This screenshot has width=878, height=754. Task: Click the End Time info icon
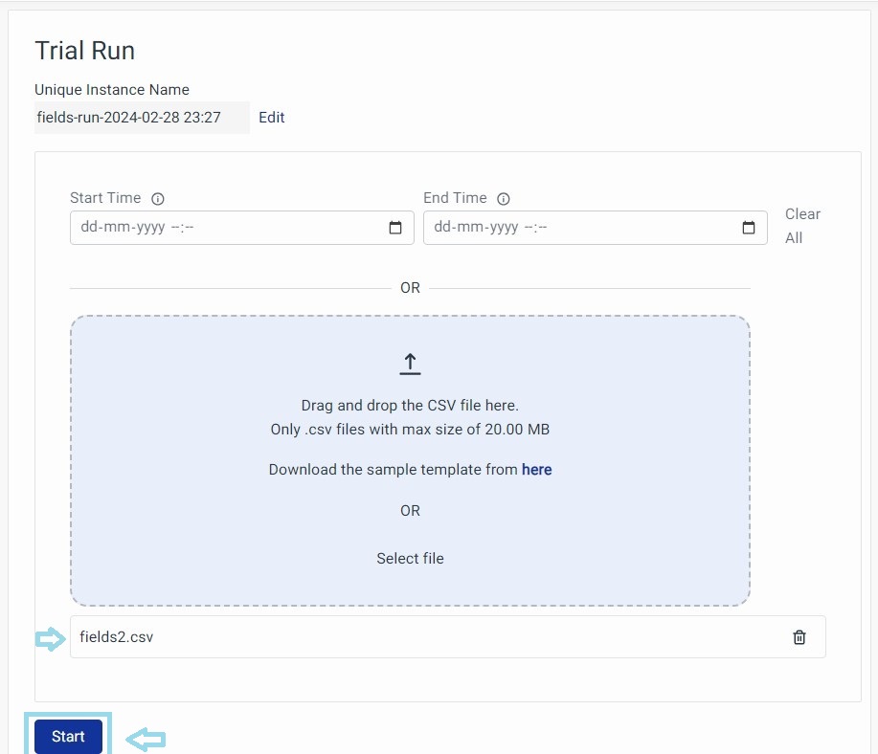click(504, 199)
